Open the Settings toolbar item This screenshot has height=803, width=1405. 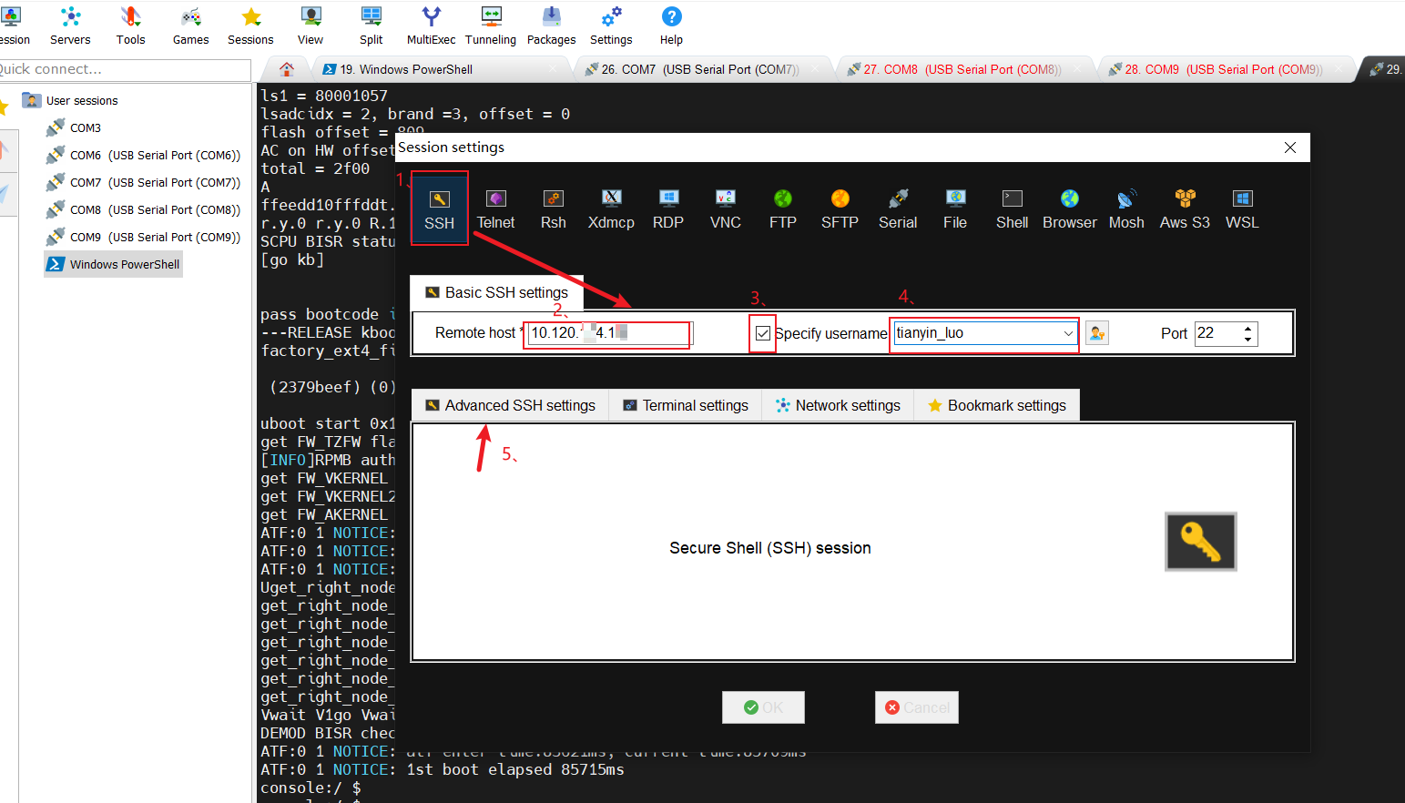point(611,25)
